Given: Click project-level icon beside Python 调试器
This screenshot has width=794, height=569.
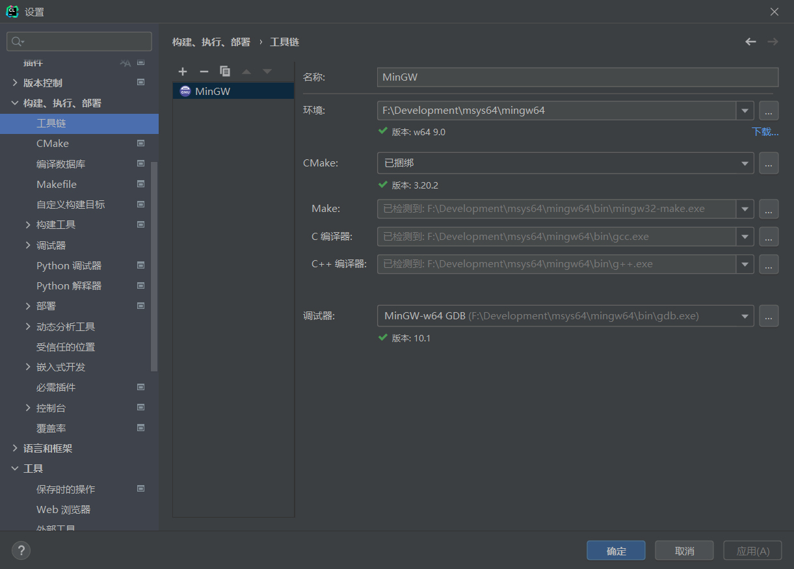Looking at the screenshot, I should tap(140, 265).
